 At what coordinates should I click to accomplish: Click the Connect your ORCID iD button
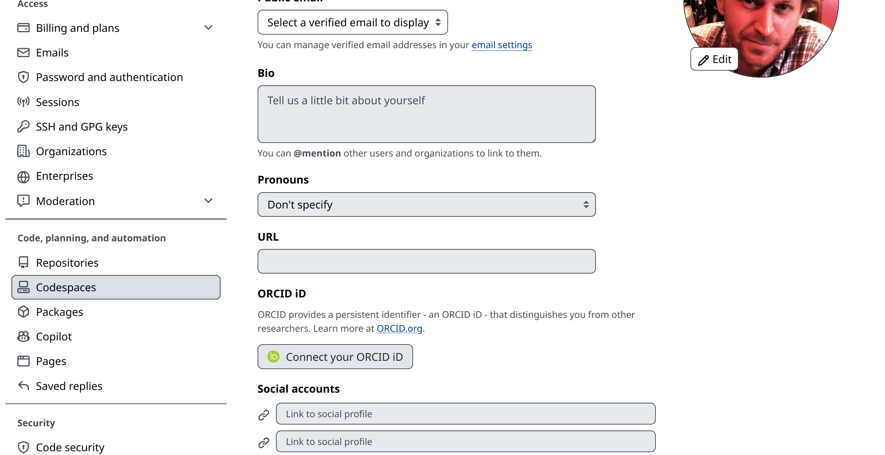point(335,357)
